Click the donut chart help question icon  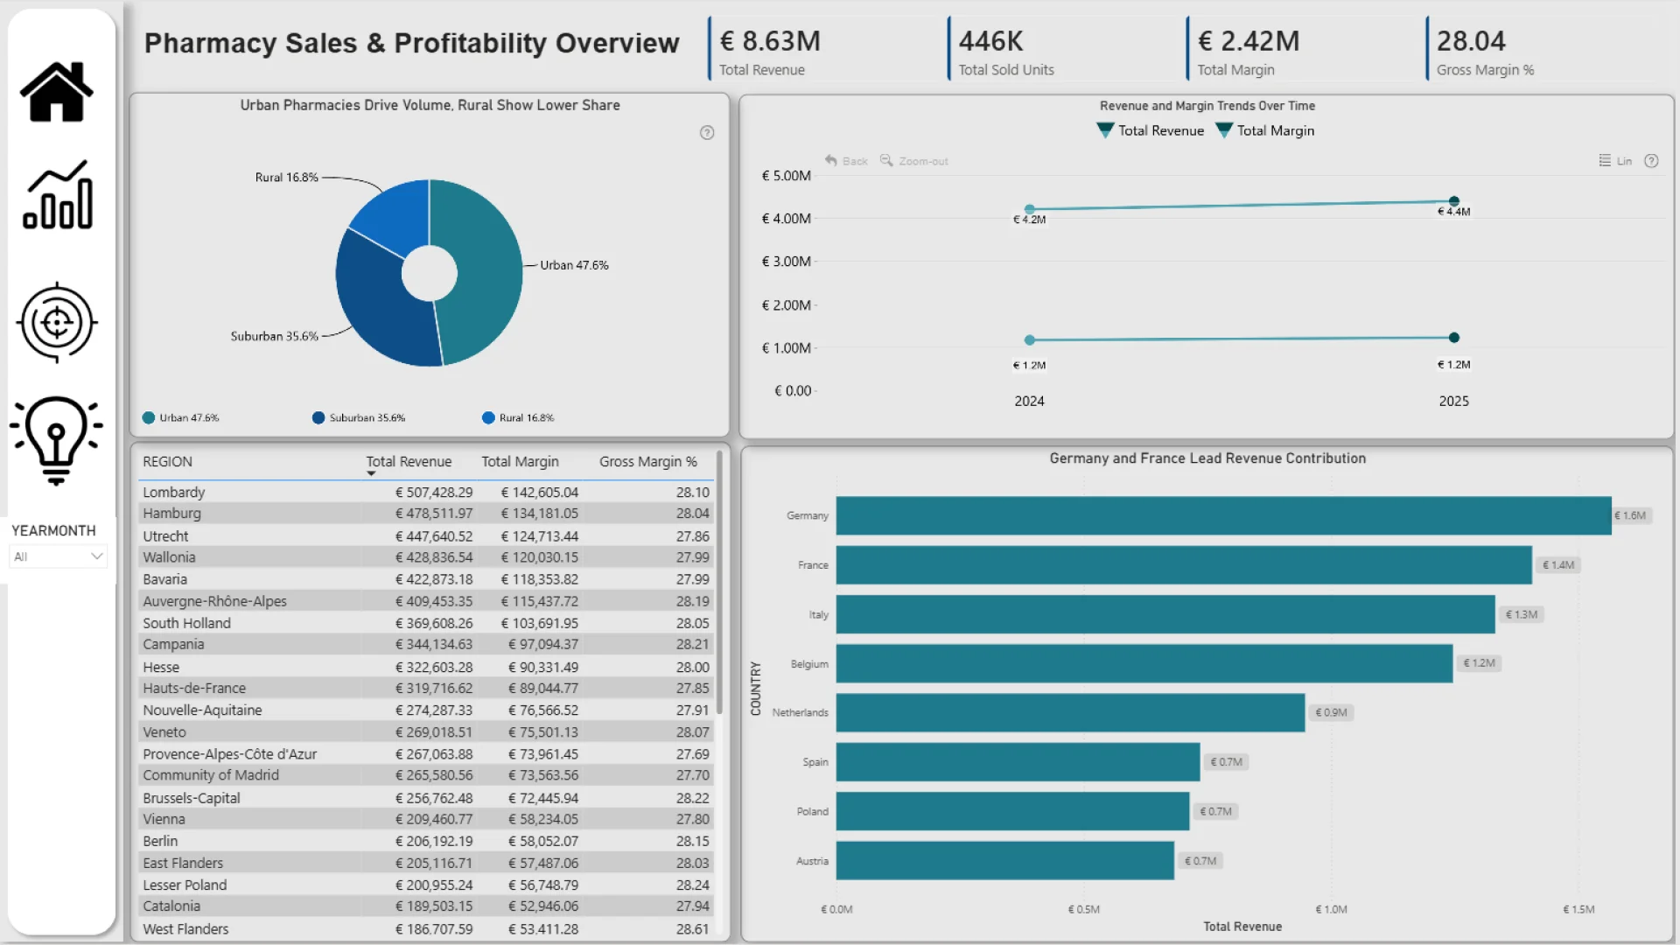pyautogui.click(x=707, y=133)
